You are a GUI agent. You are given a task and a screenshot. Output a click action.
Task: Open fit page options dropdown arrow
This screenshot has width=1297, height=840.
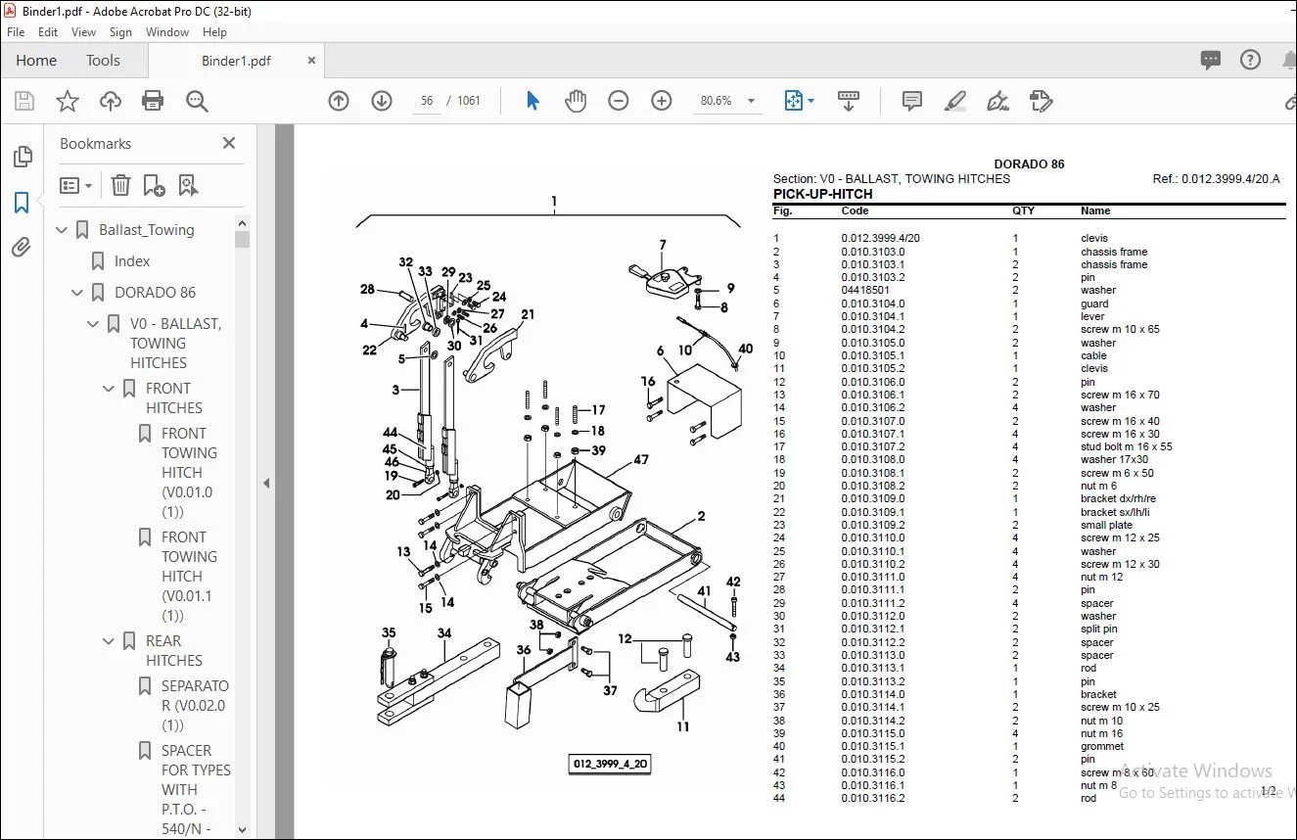pos(811,101)
